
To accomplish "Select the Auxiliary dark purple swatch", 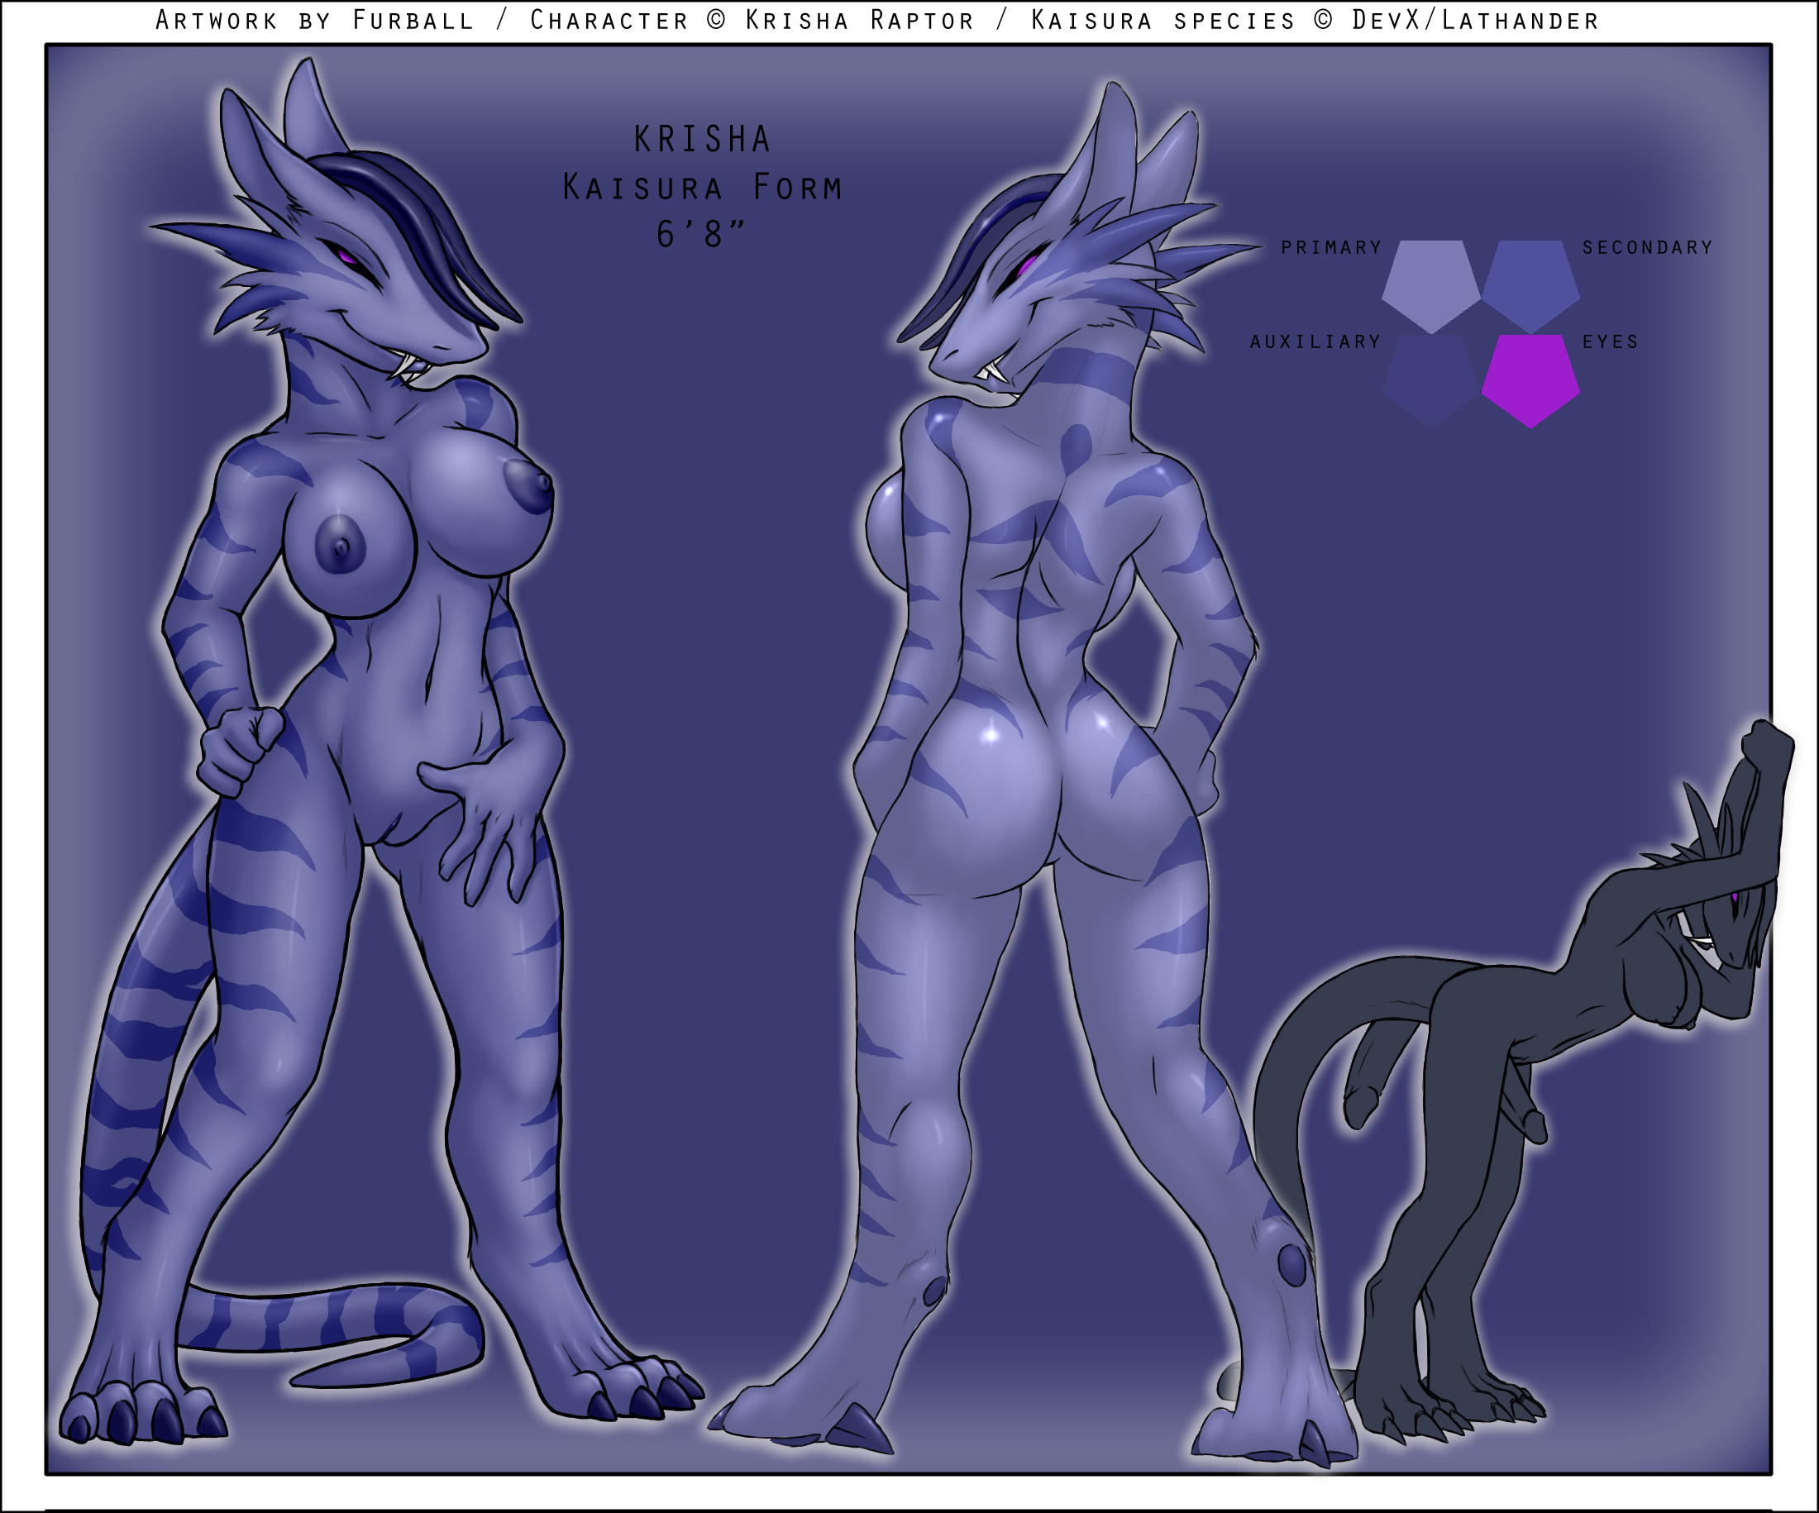I will [x=1430, y=379].
